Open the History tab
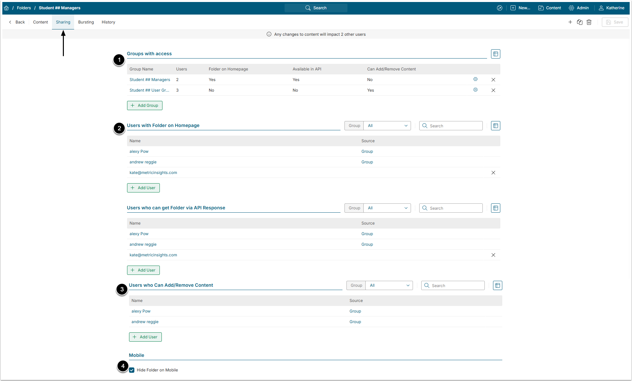This screenshot has height=381, width=632. [108, 22]
